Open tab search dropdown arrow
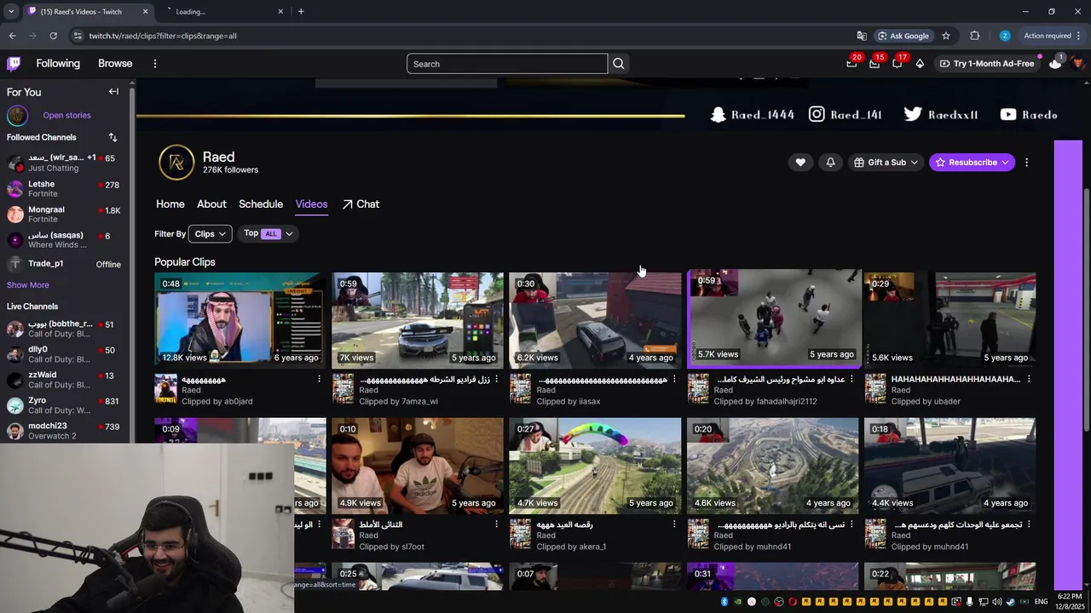1091x613 pixels. (11, 11)
